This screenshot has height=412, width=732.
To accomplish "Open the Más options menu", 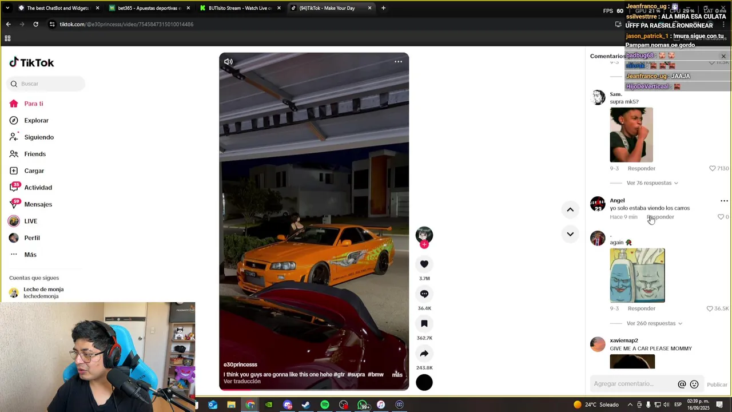I will coord(23,255).
